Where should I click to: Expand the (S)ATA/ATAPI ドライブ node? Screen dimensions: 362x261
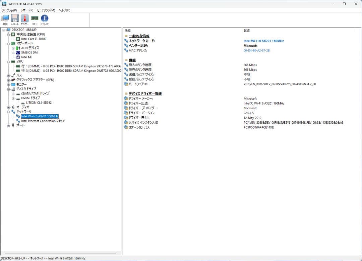point(13,94)
